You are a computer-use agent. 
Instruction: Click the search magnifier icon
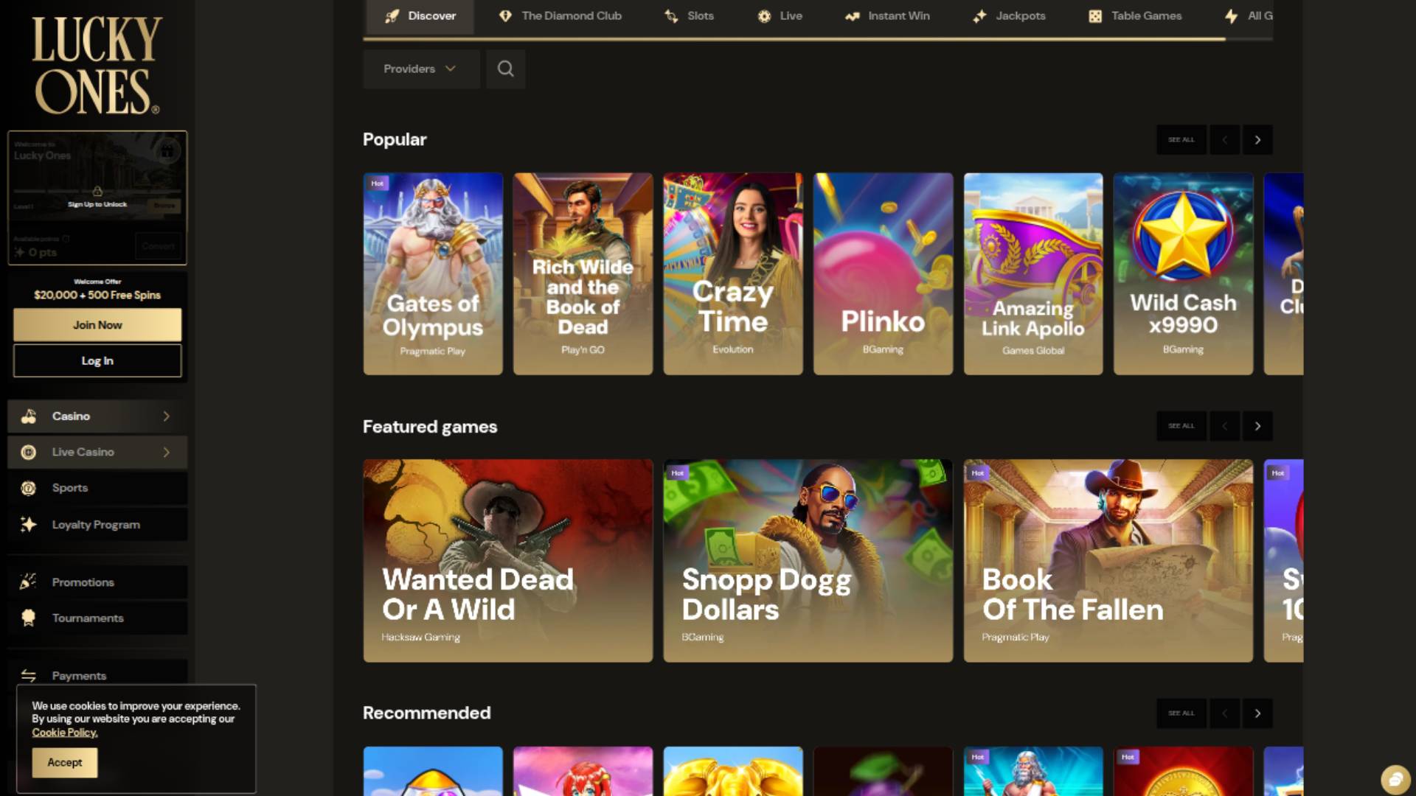point(505,69)
